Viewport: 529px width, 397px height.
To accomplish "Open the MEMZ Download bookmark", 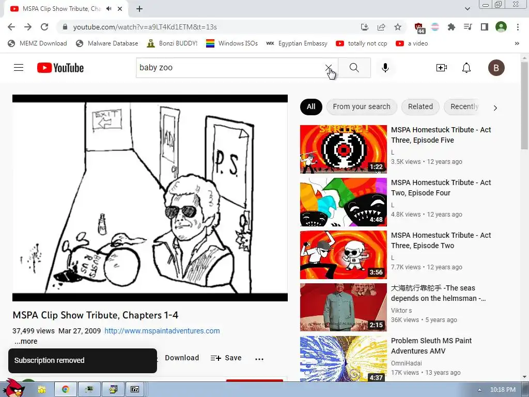I will [37, 43].
